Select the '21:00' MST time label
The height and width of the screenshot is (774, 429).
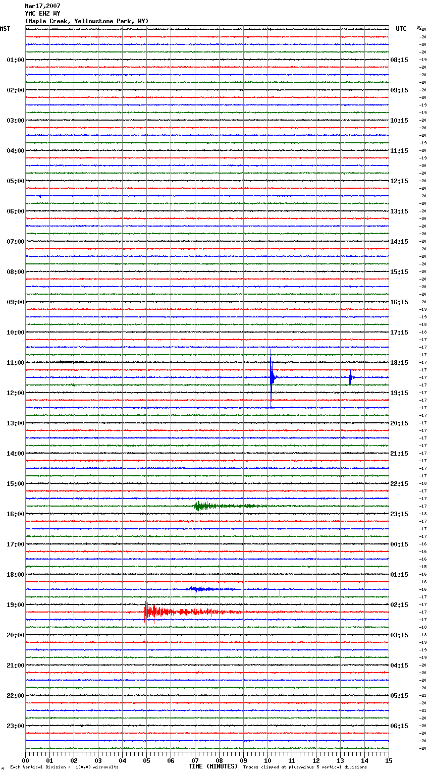[x=15, y=666]
